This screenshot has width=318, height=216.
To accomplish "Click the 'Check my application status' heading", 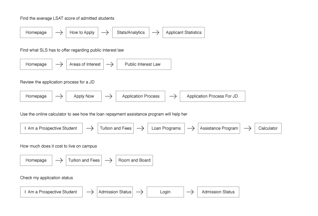I will (x=46, y=178).
